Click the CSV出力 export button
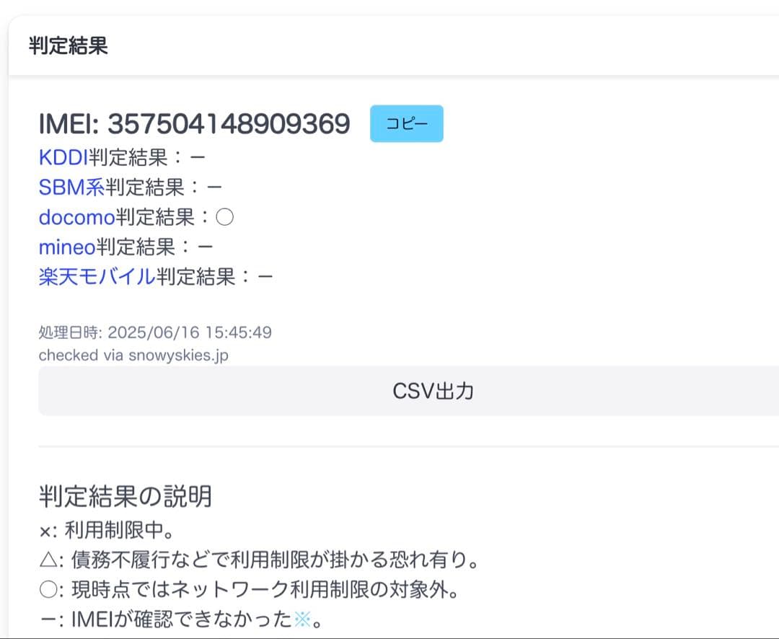This screenshot has height=639, width=779. point(431,390)
